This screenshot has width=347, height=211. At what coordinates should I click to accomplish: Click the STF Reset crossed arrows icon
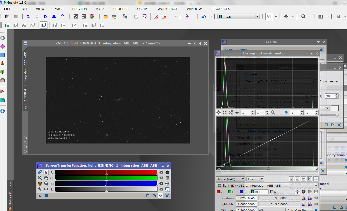167,196
